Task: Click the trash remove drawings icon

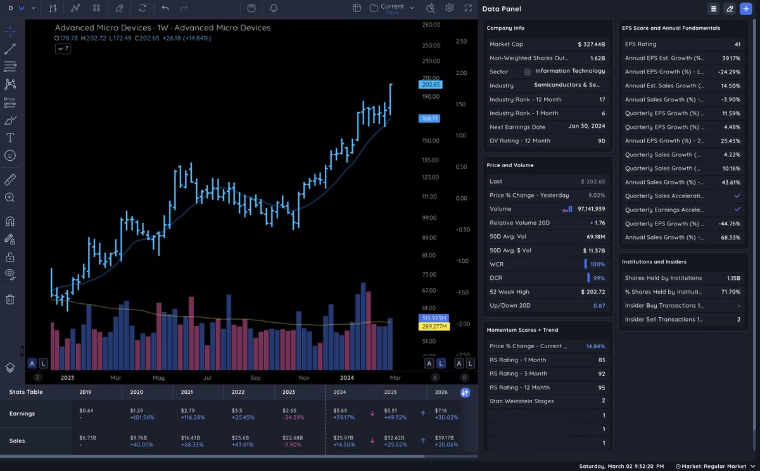Action: coord(10,299)
